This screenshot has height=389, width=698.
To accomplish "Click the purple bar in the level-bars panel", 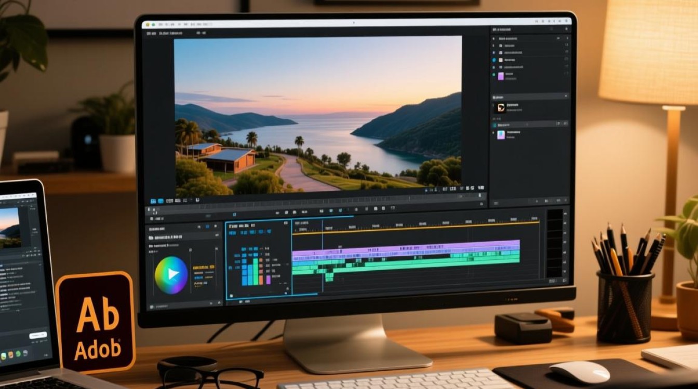I will [269, 280].
